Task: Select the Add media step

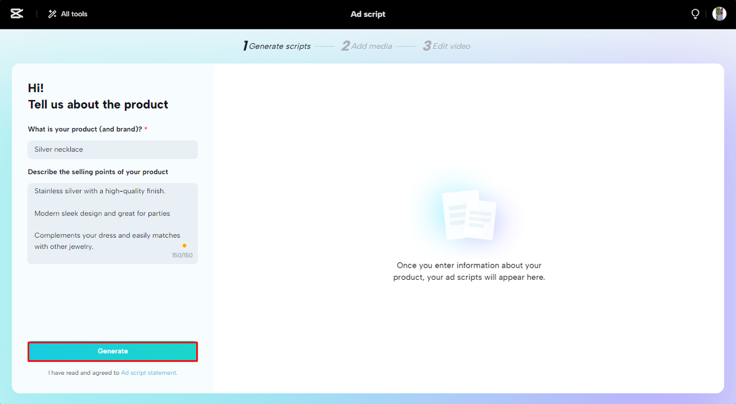Action: coord(367,46)
